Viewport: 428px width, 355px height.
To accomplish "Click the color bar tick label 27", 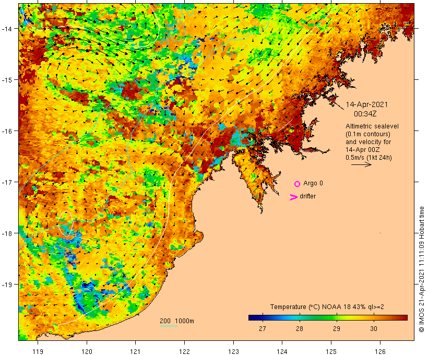I will (263, 328).
